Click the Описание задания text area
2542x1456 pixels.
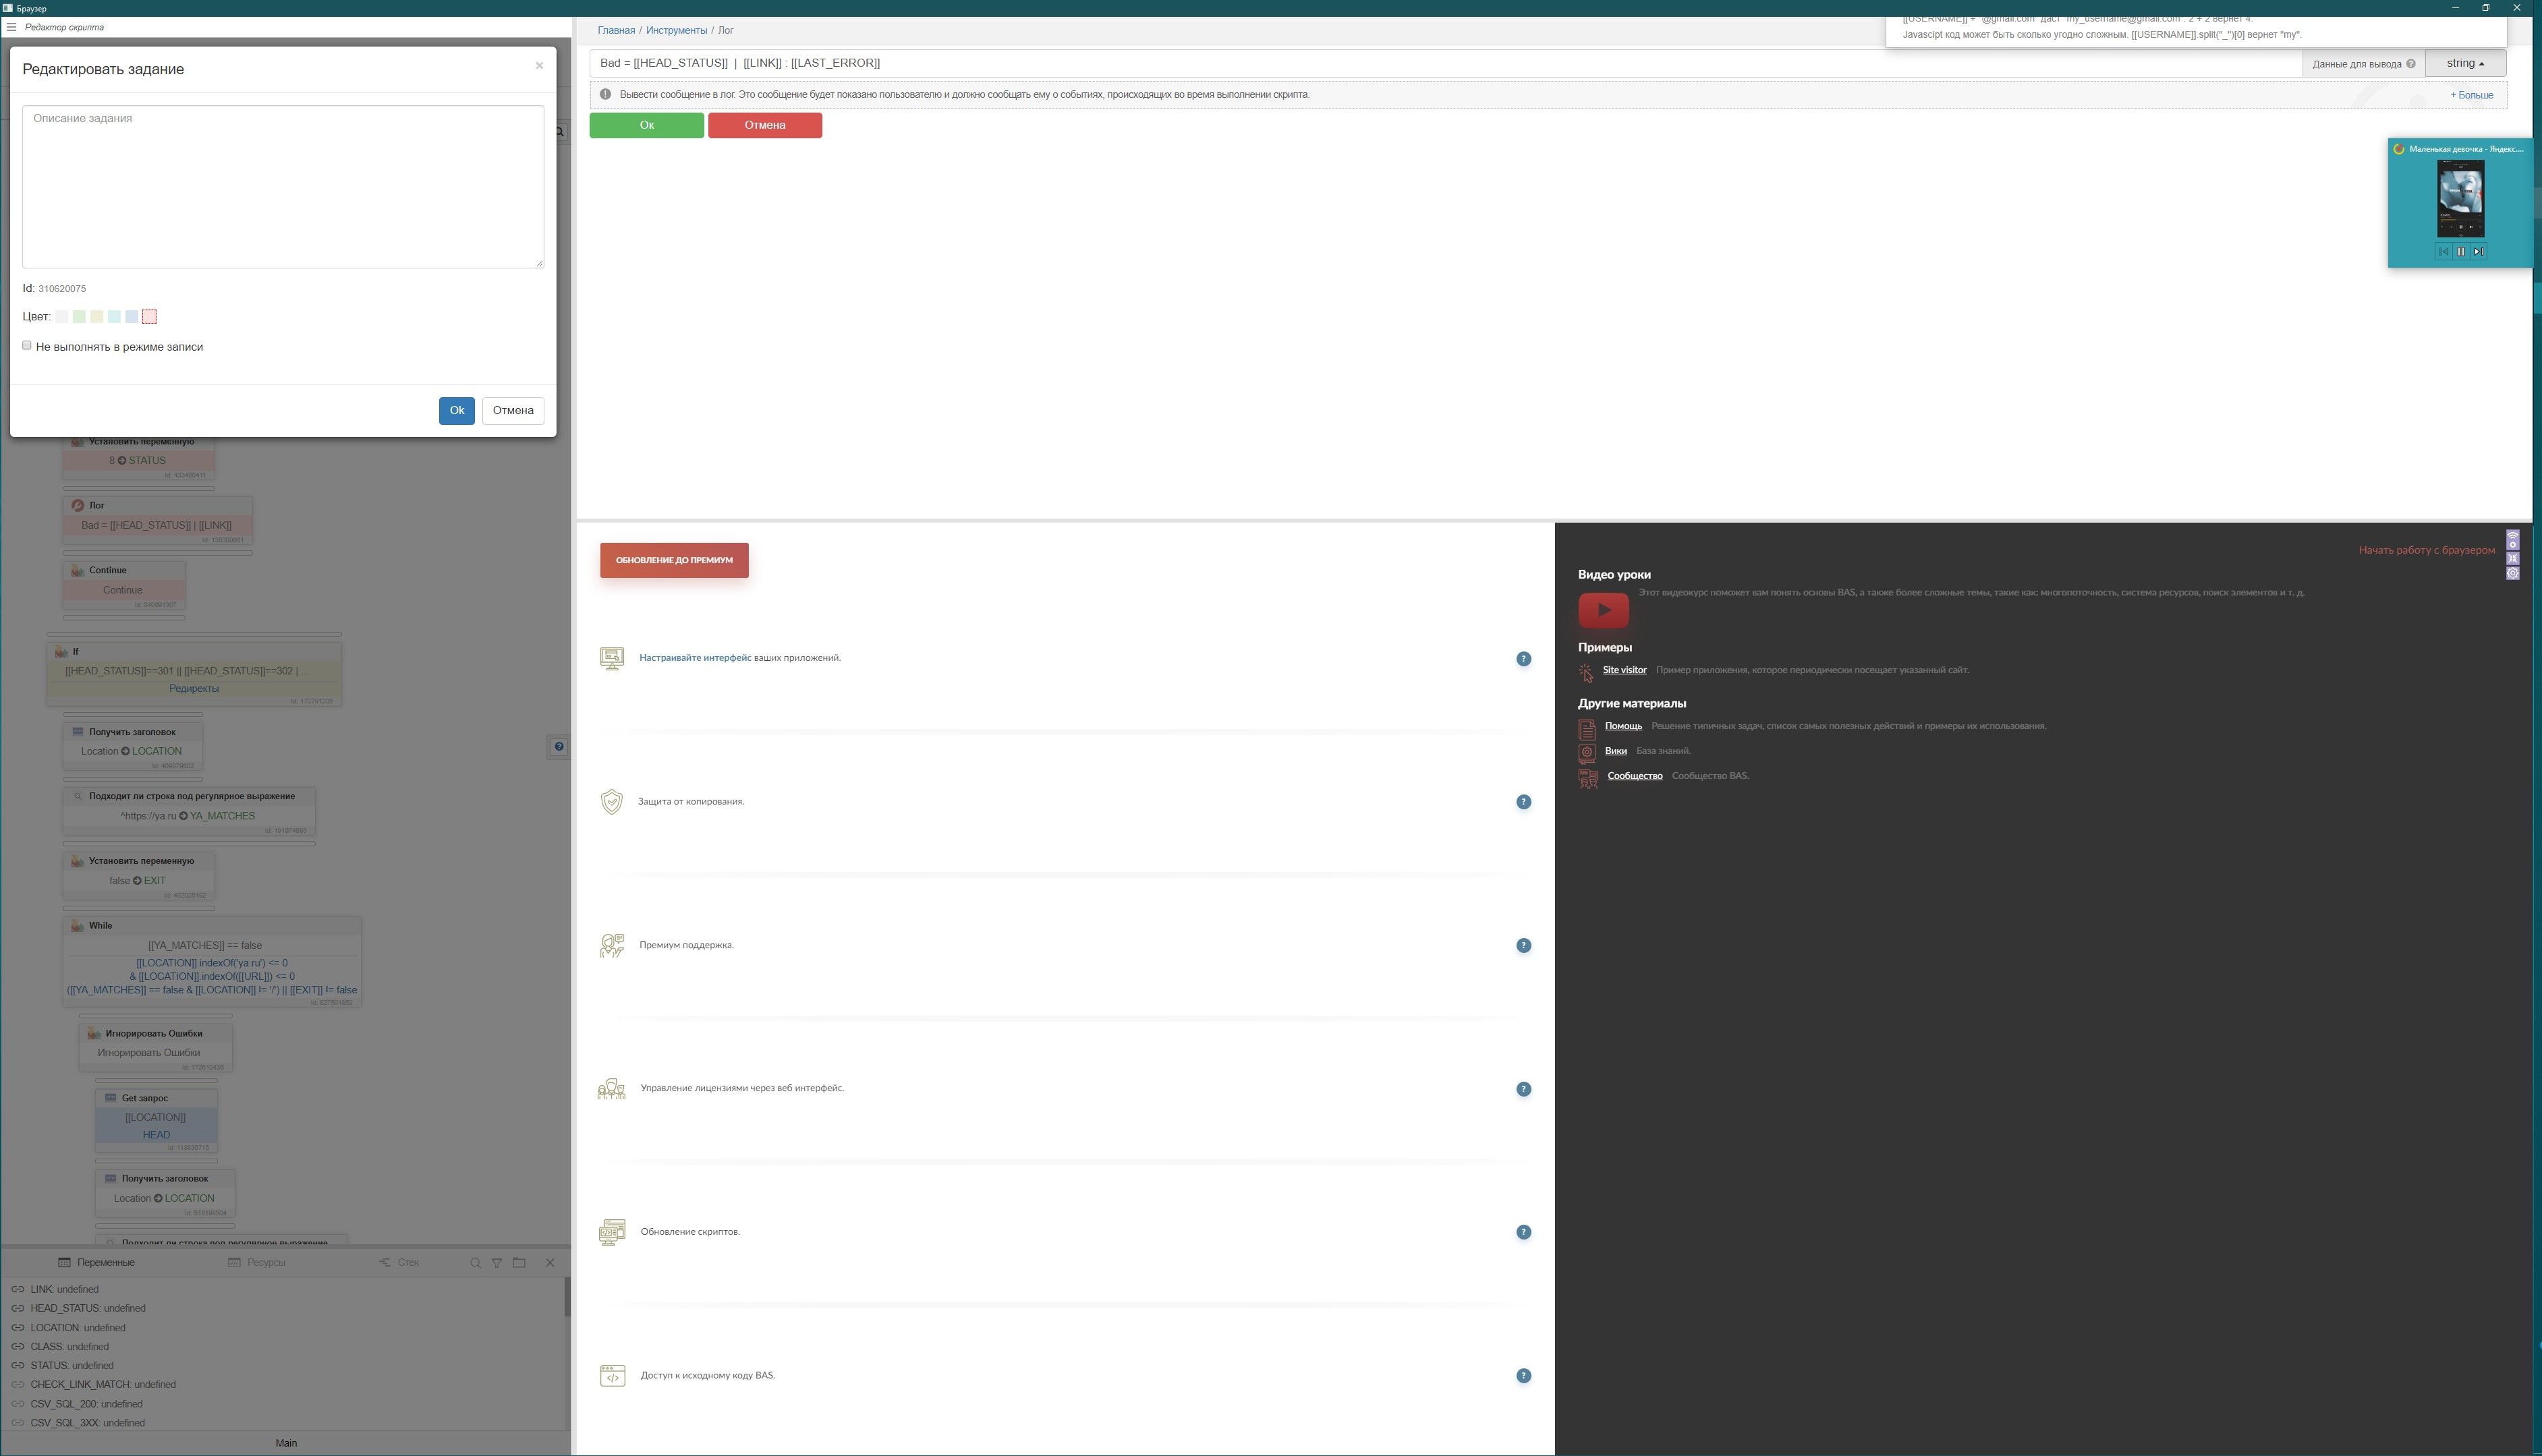(x=283, y=187)
